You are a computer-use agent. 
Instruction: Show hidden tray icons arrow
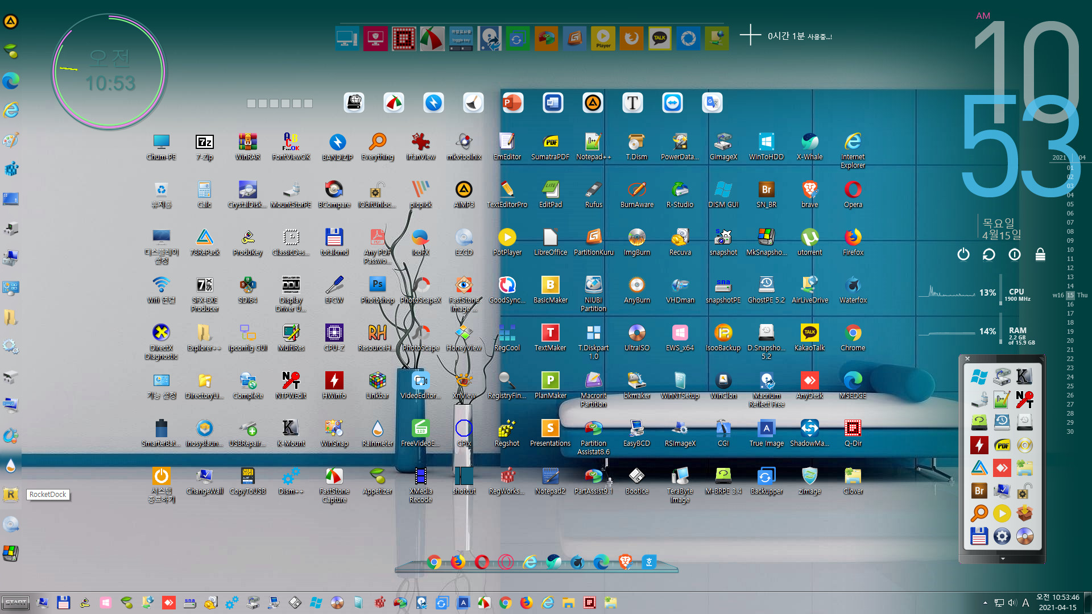pos(985,603)
